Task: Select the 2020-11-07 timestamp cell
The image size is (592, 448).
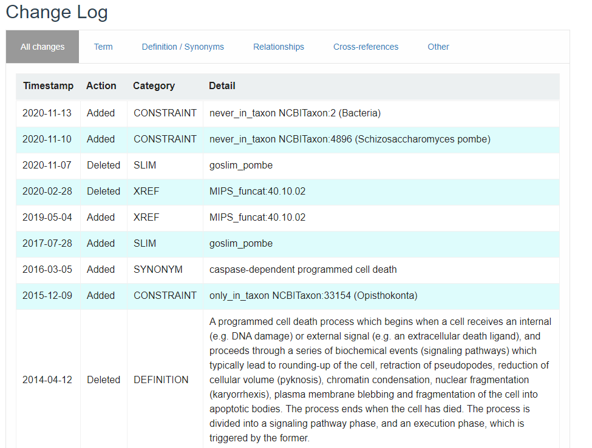Action: pyautogui.click(x=47, y=165)
